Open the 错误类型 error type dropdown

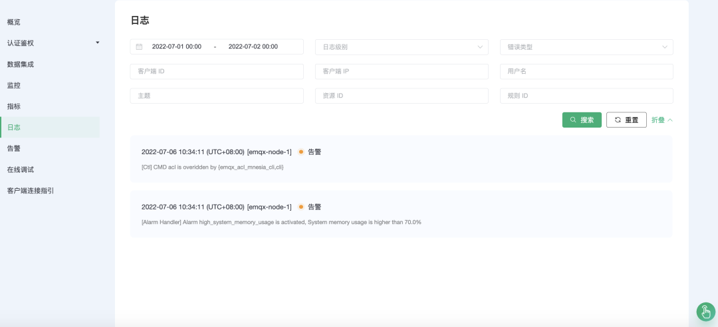coord(586,47)
